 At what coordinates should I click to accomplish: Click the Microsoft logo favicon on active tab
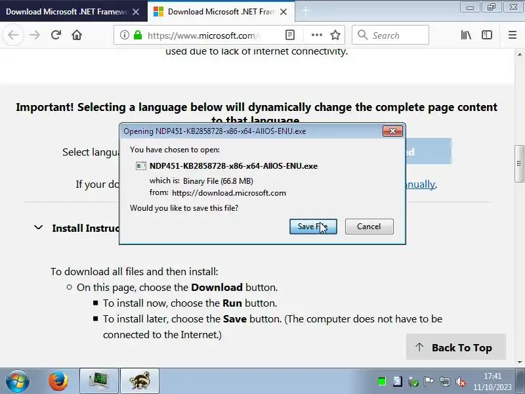158,12
